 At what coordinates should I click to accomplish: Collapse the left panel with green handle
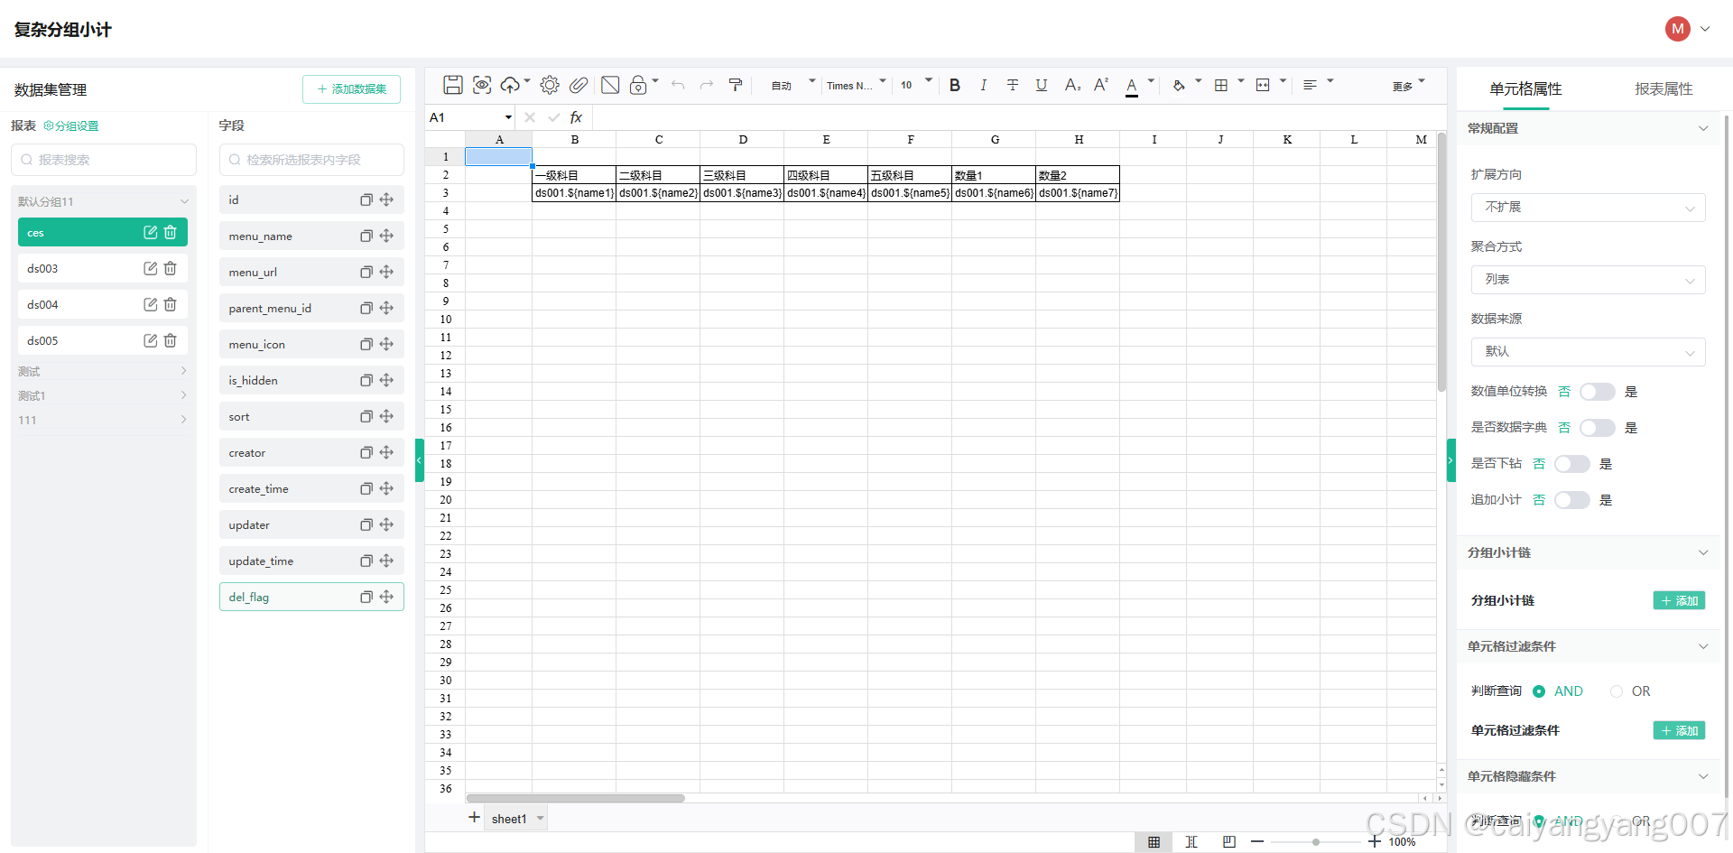[x=420, y=460]
